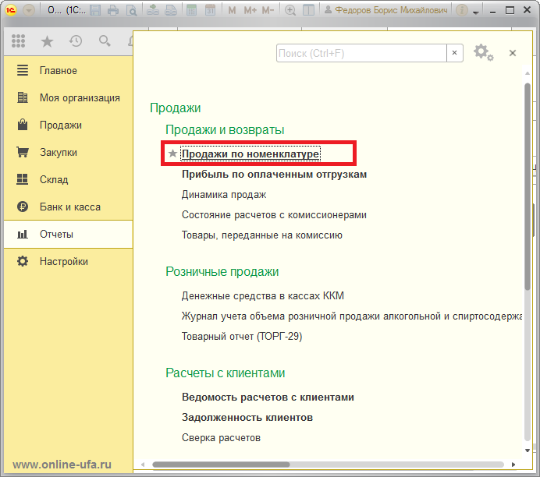The height and width of the screenshot is (477, 540).
Task: Open the Сверка расчетов report
Action: point(221,438)
